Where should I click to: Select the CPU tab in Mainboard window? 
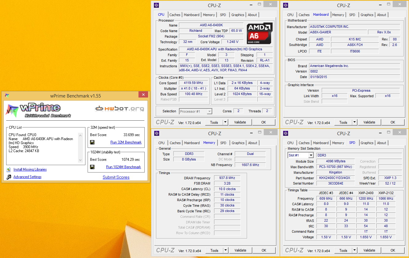pyautogui.click(x=290, y=15)
